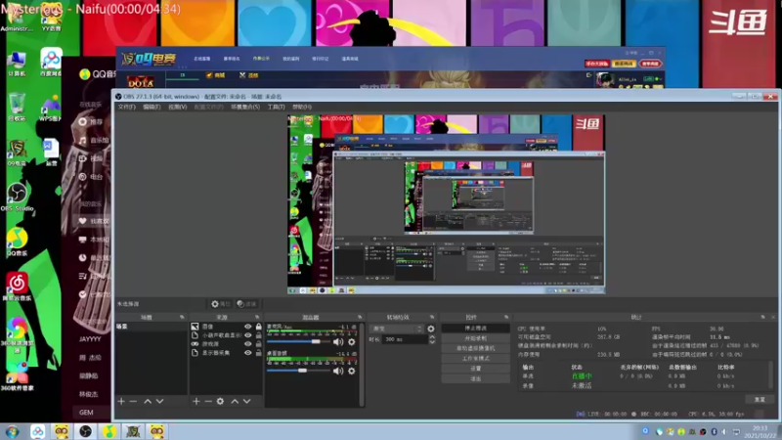Pop out the 统计 dock panel
782x440 pixels.
click(x=762, y=317)
